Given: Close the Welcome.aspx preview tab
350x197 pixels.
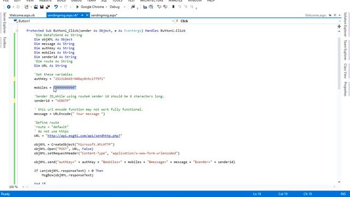Looking at the screenshot, I should click(335, 15).
